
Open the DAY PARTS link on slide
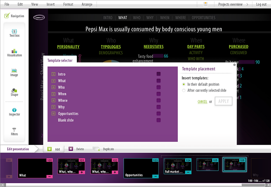tap(196, 47)
